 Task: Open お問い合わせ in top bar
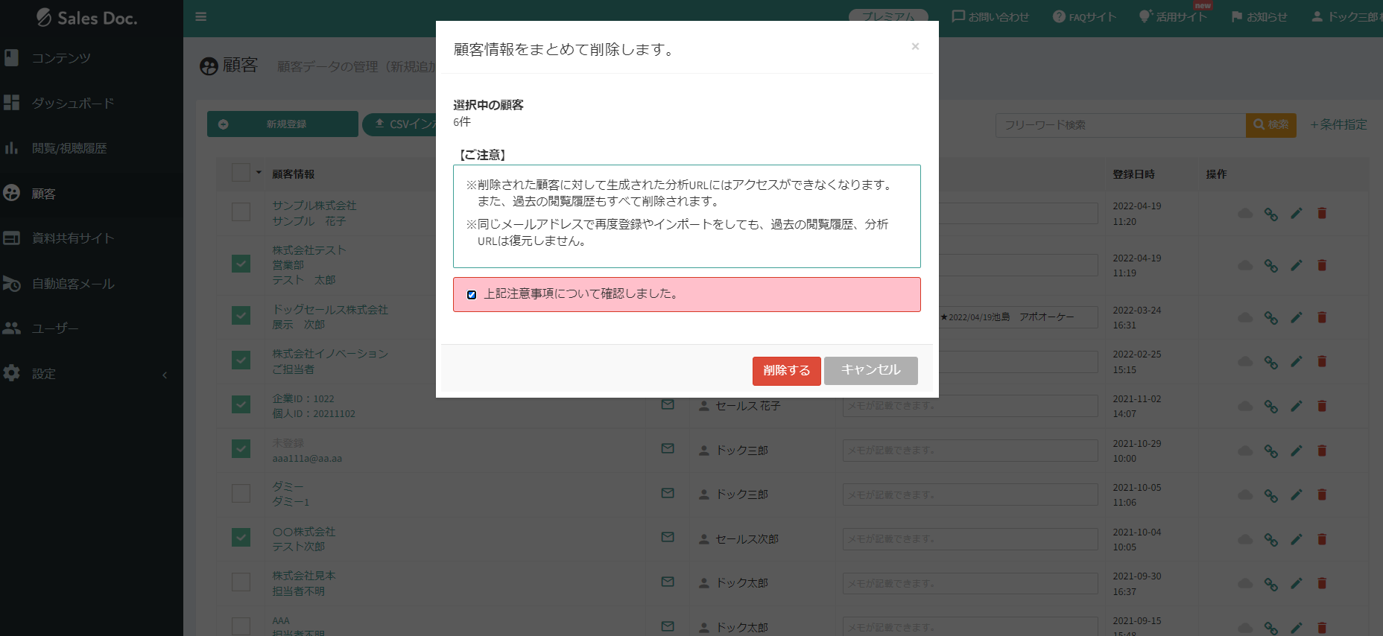(x=990, y=17)
